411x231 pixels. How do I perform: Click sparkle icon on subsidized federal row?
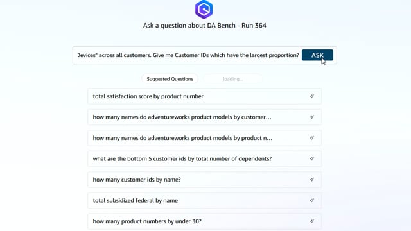click(x=312, y=200)
